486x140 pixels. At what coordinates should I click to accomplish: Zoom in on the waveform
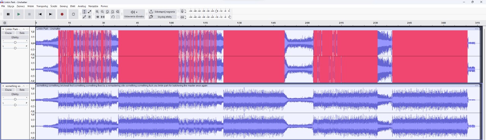point(97,12)
